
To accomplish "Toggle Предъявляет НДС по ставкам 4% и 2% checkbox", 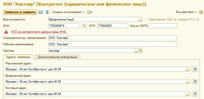I will (x=146, y=19).
